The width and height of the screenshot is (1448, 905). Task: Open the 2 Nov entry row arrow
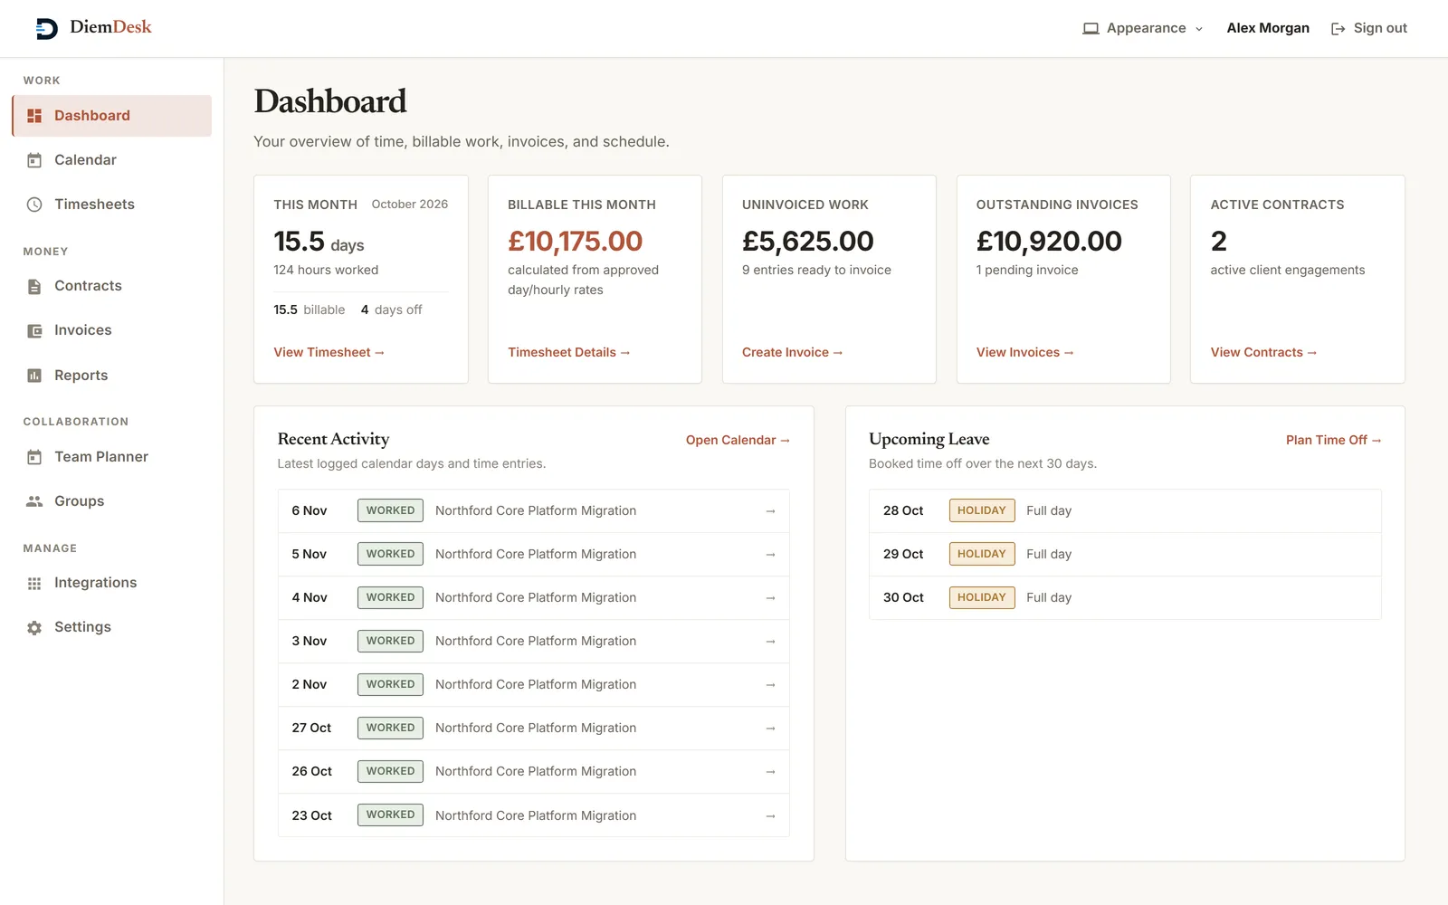(x=770, y=685)
